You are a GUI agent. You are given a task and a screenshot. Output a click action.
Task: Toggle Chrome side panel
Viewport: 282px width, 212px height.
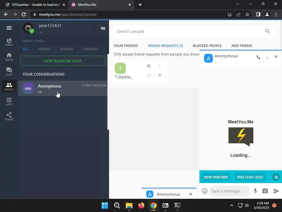[x=258, y=14]
